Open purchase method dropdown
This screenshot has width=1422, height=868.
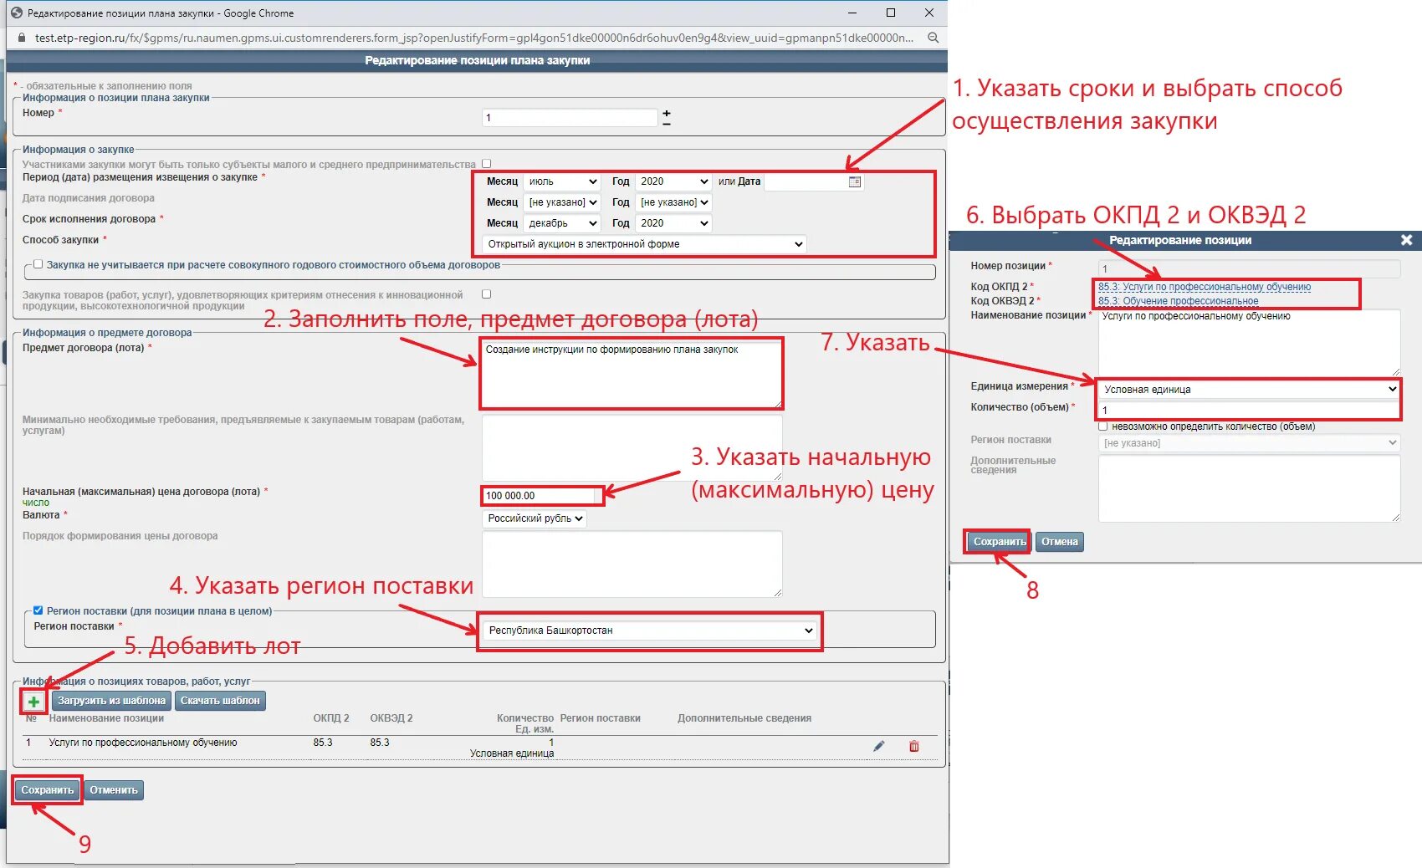pos(644,244)
